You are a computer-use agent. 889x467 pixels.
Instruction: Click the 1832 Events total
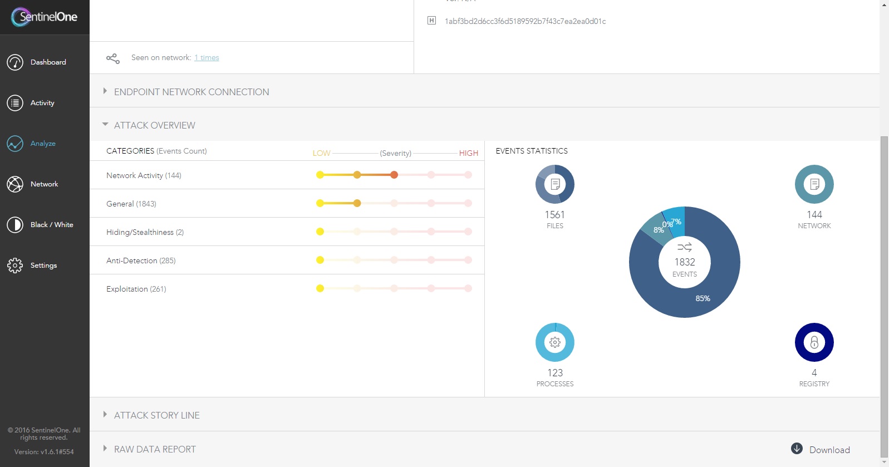(x=685, y=262)
